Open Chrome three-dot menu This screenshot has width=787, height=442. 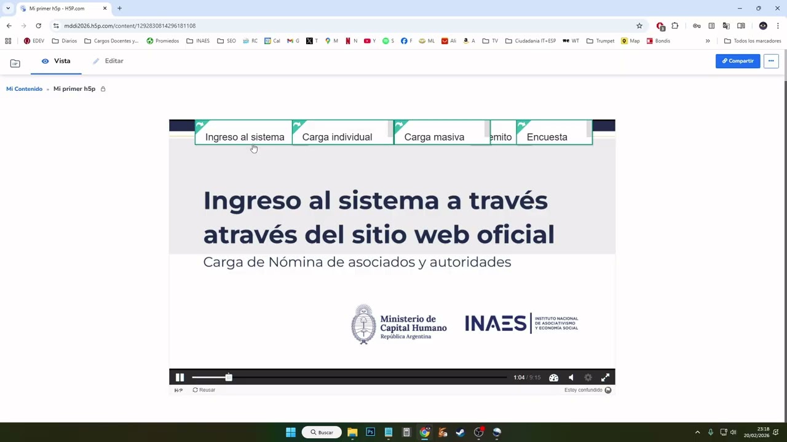pyautogui.click(x=778, y=26)
